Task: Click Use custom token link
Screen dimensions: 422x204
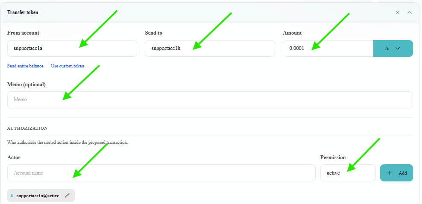Action: 67,66
